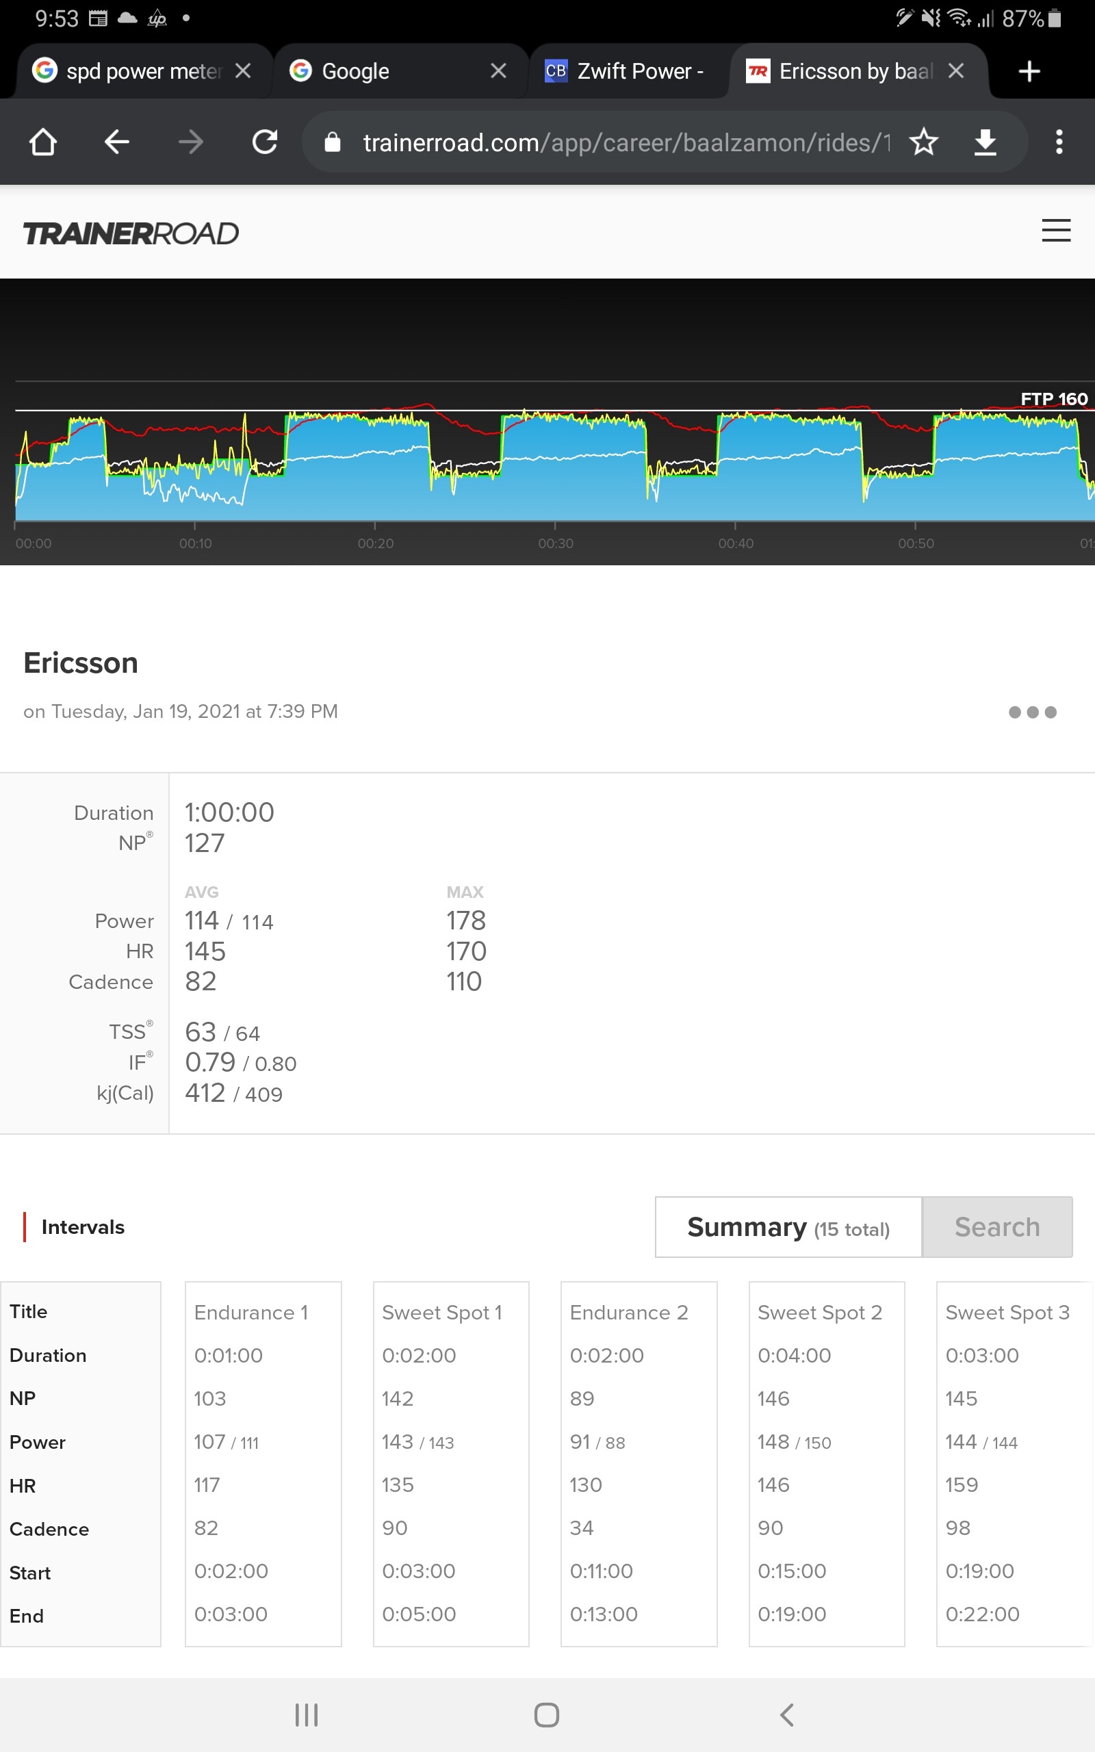
Task: Tap the IF value 0.79 / 0.80
Action: click(x=240, y=1062)
